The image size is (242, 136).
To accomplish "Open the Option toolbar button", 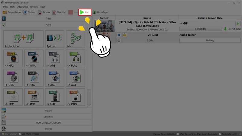I will coord(29,12).
